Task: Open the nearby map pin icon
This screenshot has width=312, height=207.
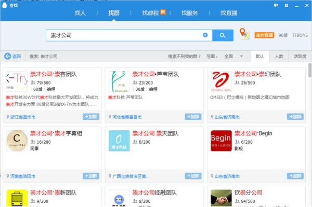Action: point(244,34)
